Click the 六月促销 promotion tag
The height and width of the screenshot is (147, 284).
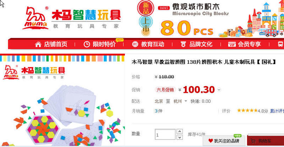point(165,90)
